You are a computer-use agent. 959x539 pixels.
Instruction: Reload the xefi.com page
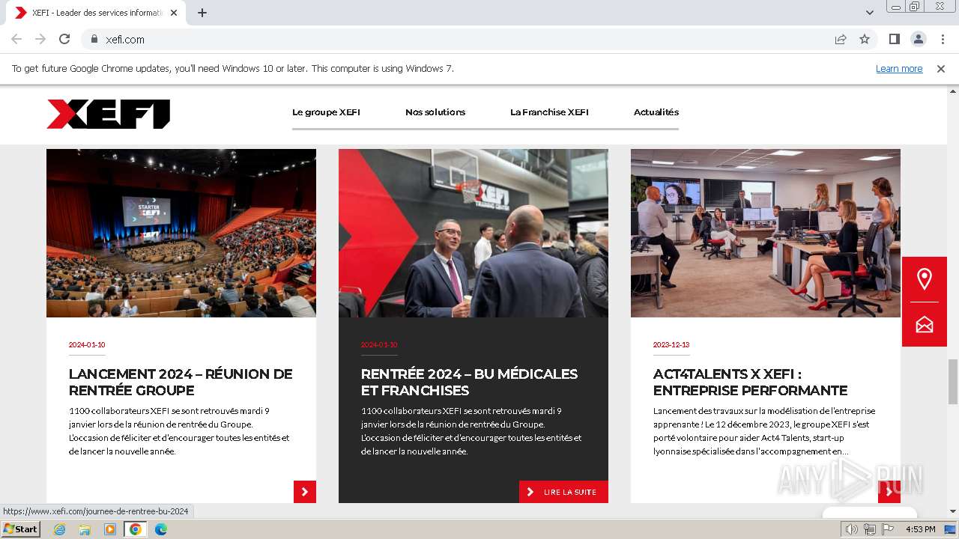click(x=64, y=39)
